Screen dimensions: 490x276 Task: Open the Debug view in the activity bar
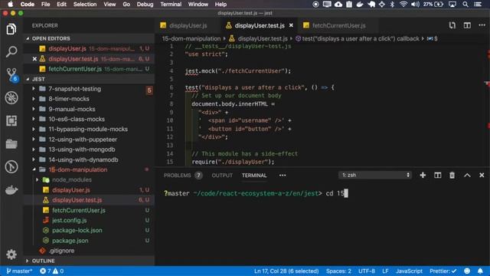(x=11, y=98)
